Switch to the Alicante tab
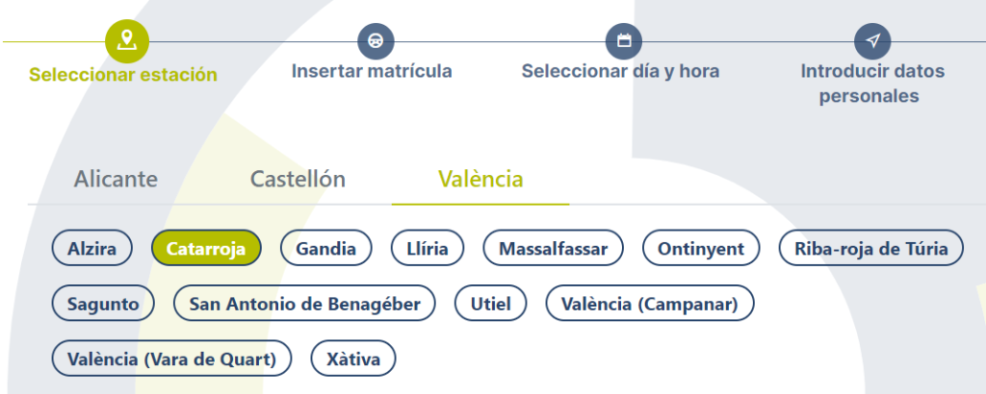 tap(116, 179)
